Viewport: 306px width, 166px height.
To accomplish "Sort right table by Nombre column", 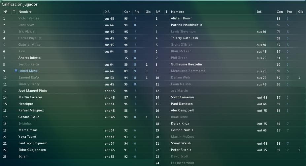I will coord(178,12).
